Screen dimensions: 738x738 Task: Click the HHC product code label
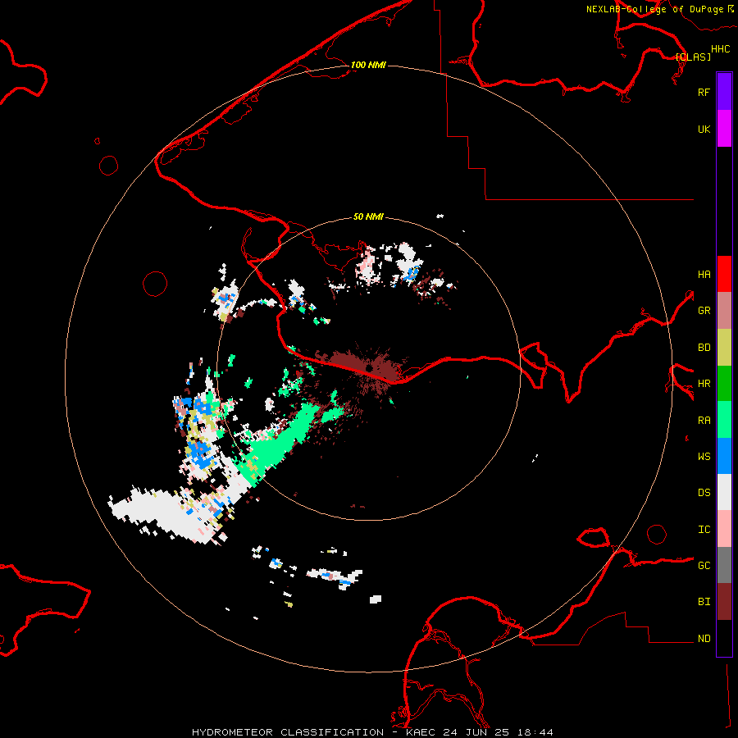coord(720,49)
